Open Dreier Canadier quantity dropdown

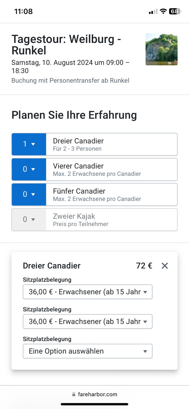point(29,144)
